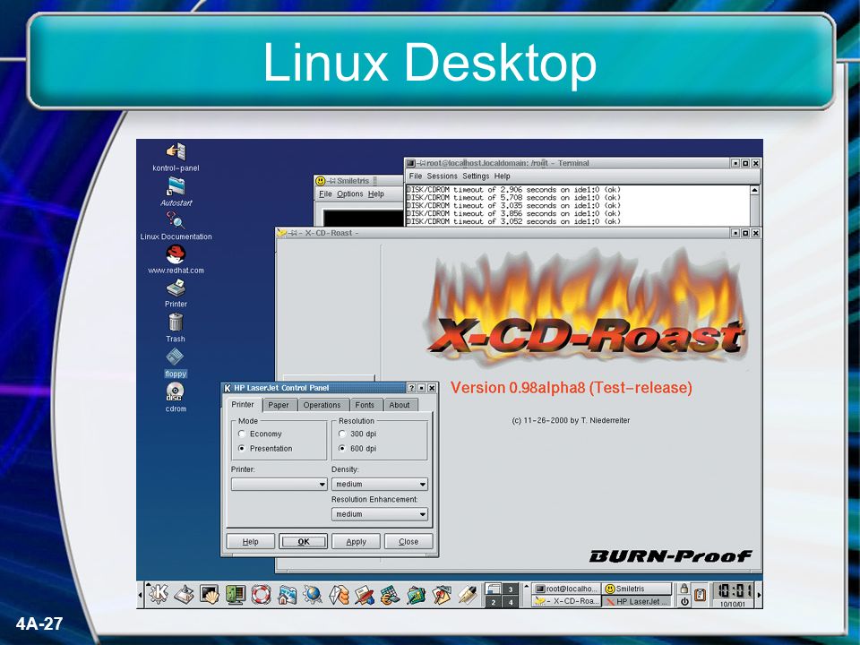Open Smiletris Options menu
860x645 pixels.
click(x=350, y=194)
